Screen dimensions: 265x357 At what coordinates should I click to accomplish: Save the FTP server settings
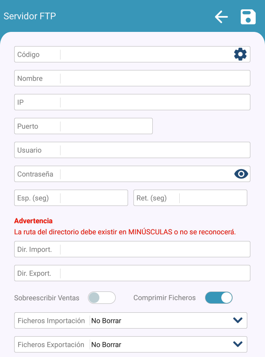[248, 17]
